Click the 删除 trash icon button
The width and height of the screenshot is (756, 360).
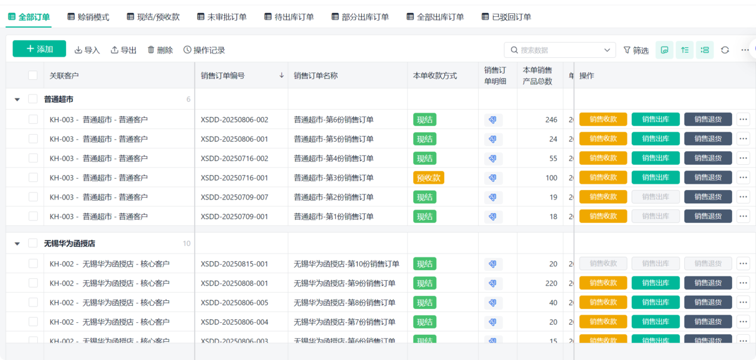click(x=160, y=50)
